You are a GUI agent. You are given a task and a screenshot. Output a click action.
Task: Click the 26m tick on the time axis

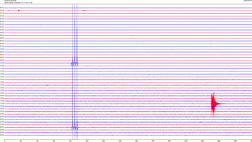point(219,141)
